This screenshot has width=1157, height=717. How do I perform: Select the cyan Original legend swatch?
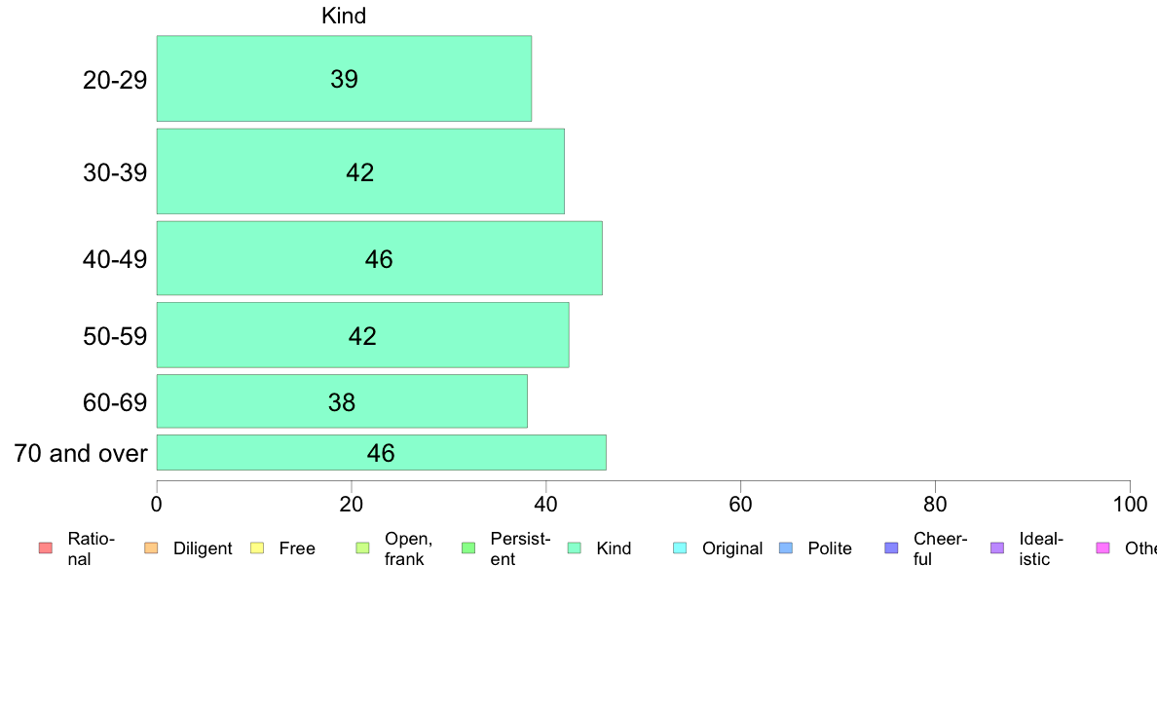click(x=681, y=547)
